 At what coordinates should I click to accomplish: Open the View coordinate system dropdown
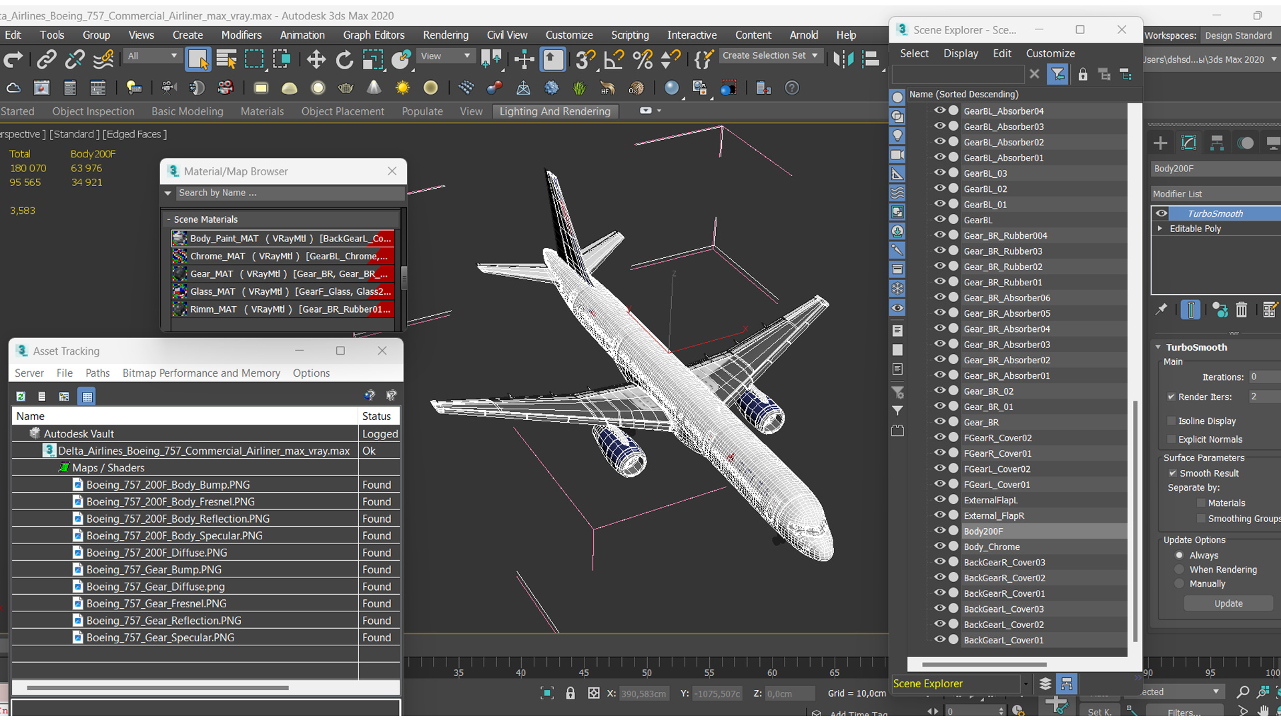click(446, 56)
